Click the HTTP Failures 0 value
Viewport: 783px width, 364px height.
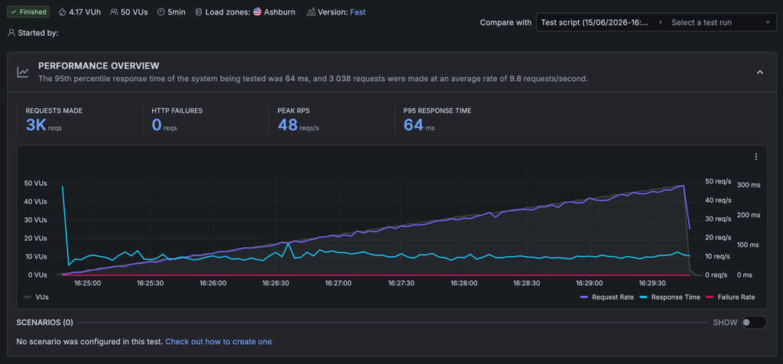[157, 125]
